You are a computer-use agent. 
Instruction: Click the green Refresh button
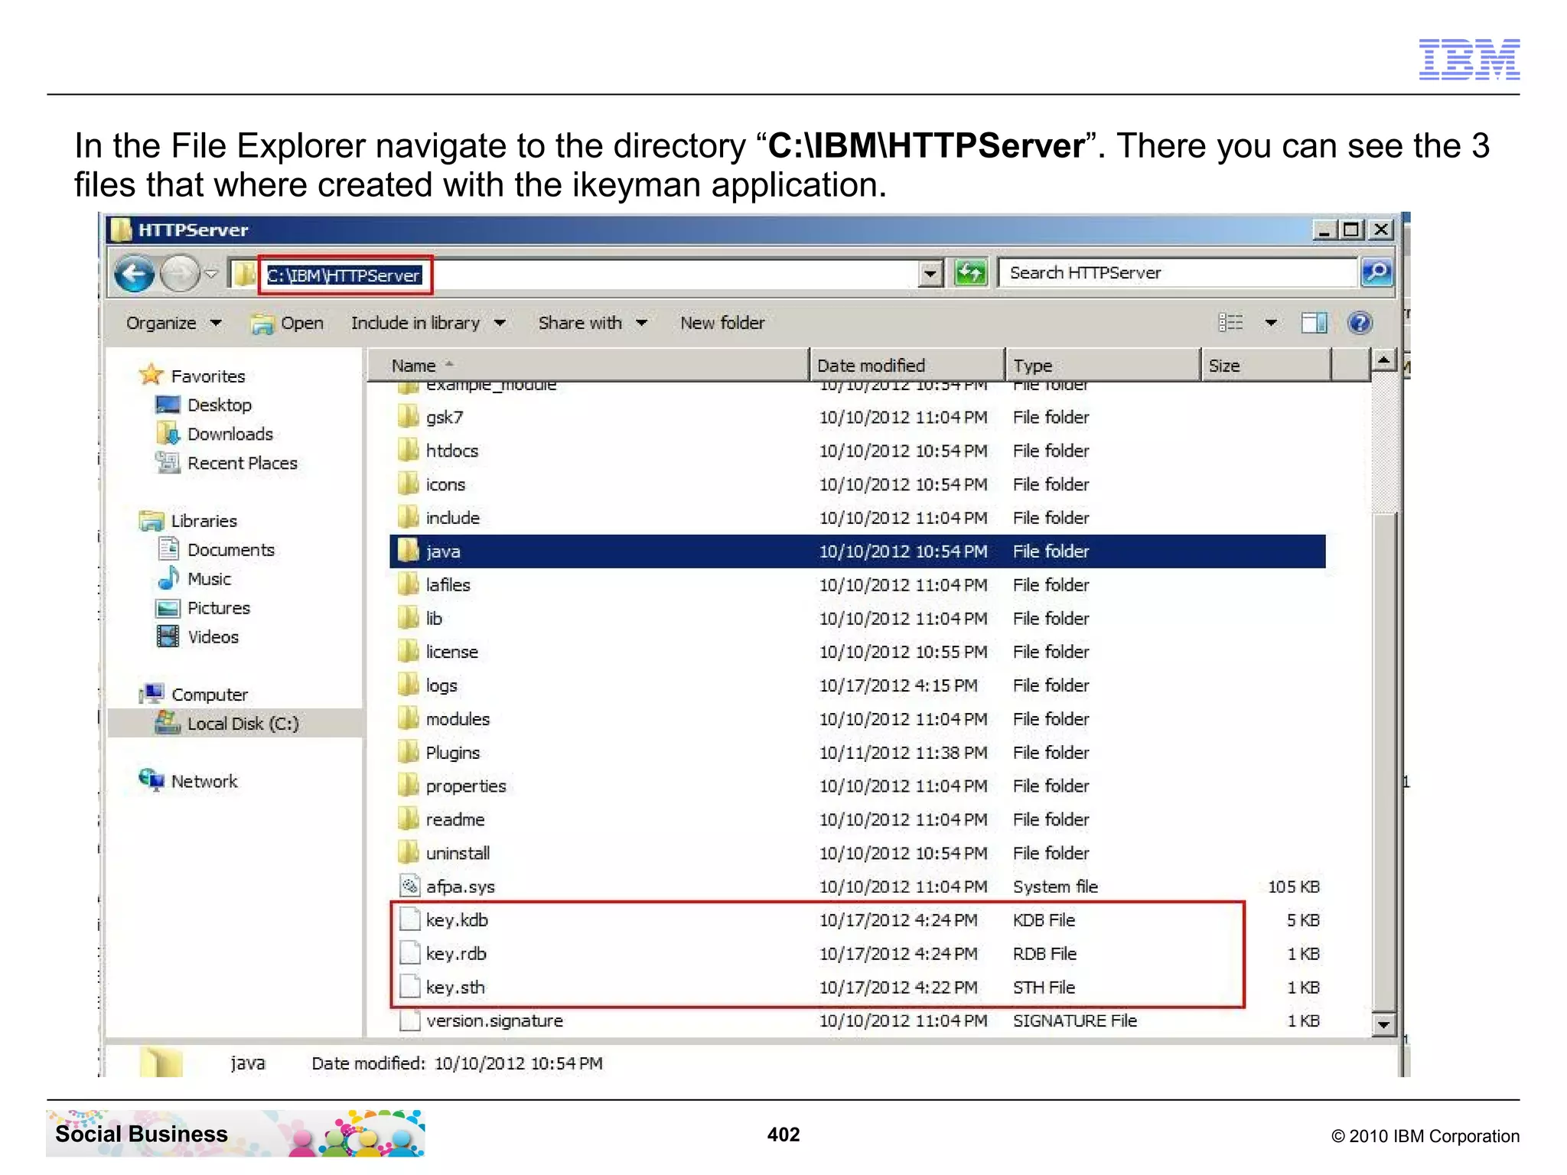(x=971, y=273)
